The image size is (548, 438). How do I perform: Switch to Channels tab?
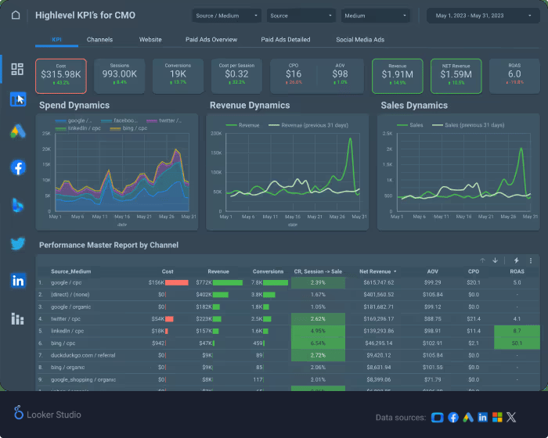(x=99, y=39)
